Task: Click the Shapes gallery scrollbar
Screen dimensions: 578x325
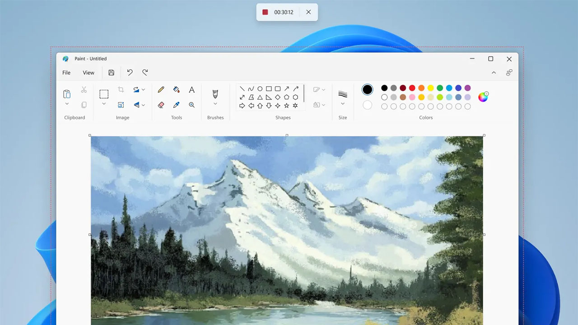Action: click(x=304, y=93)
